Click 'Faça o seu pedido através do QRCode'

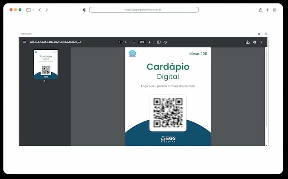tap(168, 86)
